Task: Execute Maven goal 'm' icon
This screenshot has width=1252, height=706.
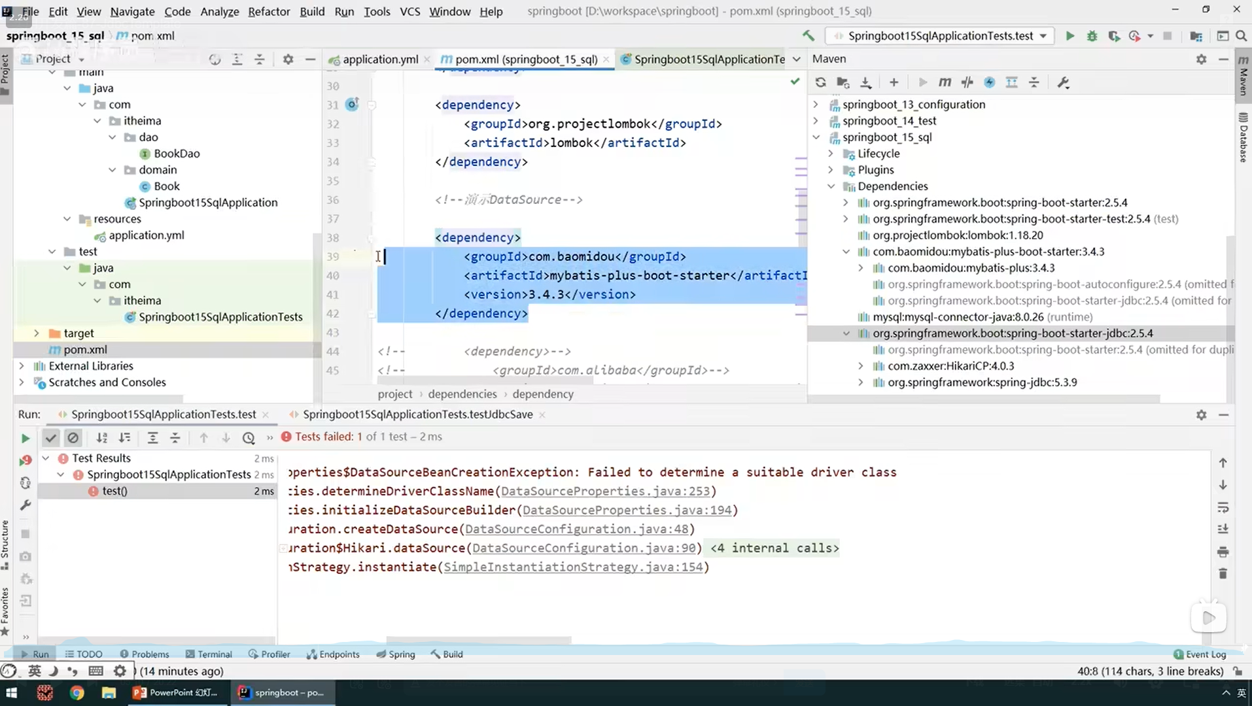Action: (945, 82)
